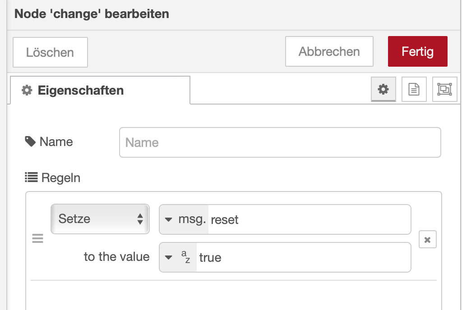This screenshot has height=310, width=462.
Task: Click the 'Node change bearbeiten' title header
Action: point(92,14)
